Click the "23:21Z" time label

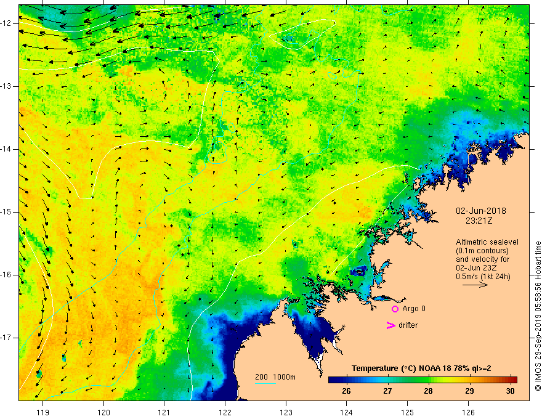click(x=479, y=221)
